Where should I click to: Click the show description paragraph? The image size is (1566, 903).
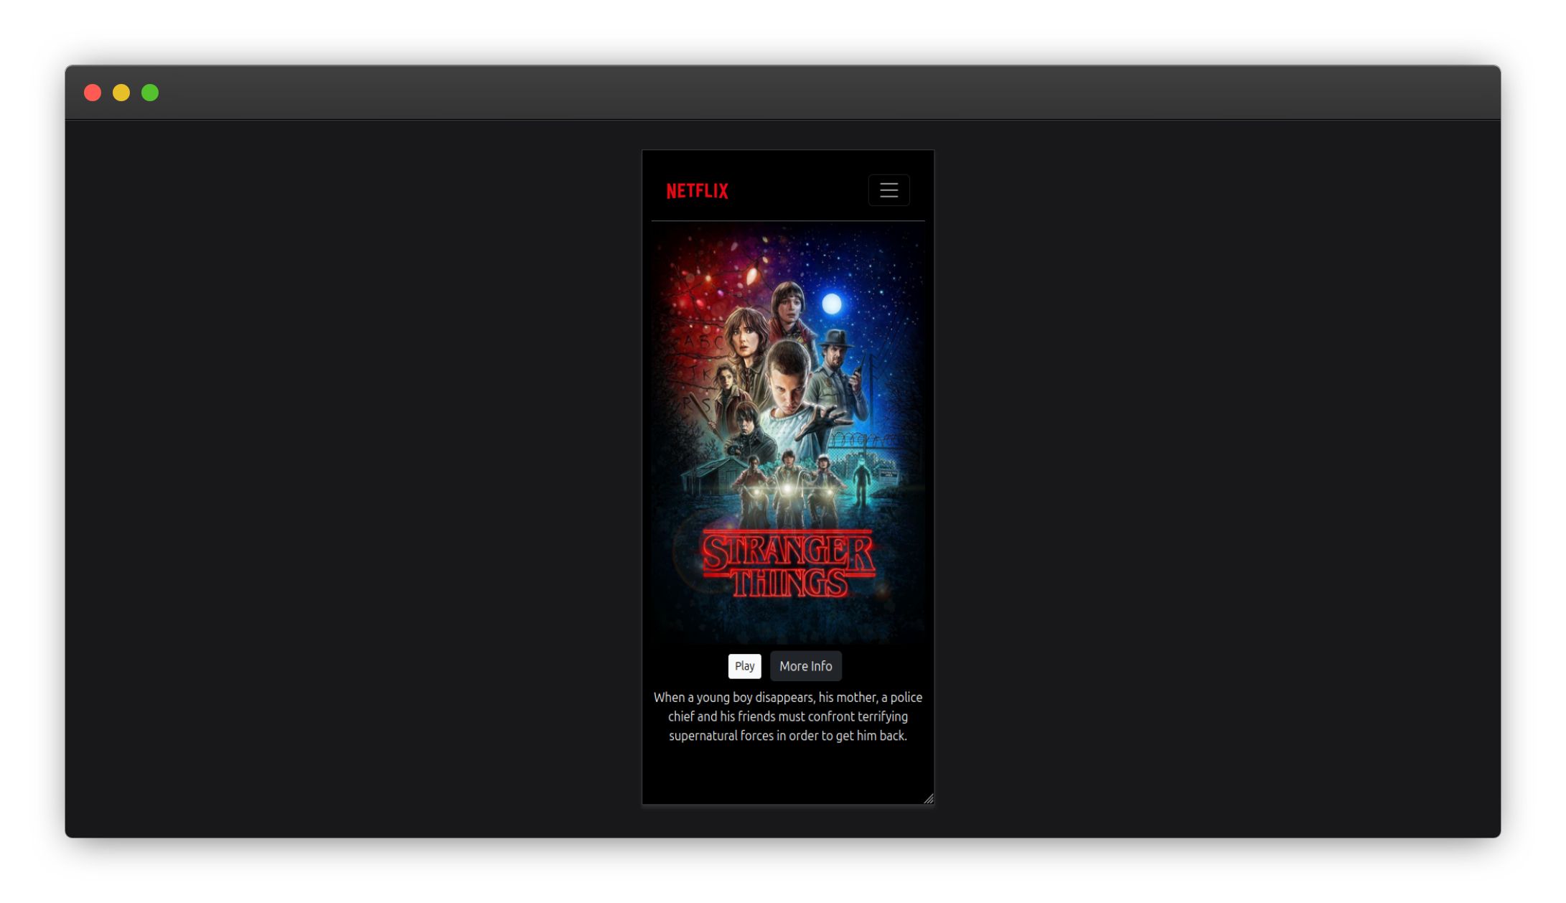tap(787, 716)
